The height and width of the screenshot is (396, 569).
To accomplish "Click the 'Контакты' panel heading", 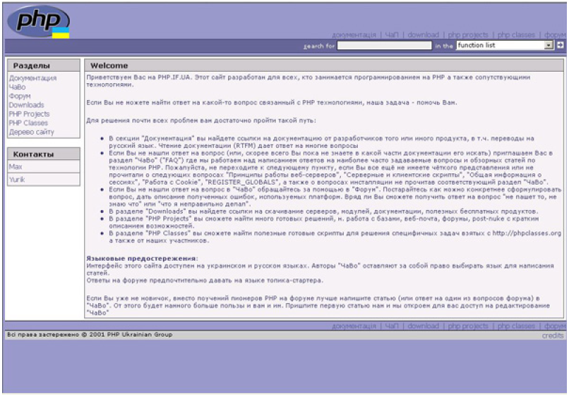I will point(33,154).
